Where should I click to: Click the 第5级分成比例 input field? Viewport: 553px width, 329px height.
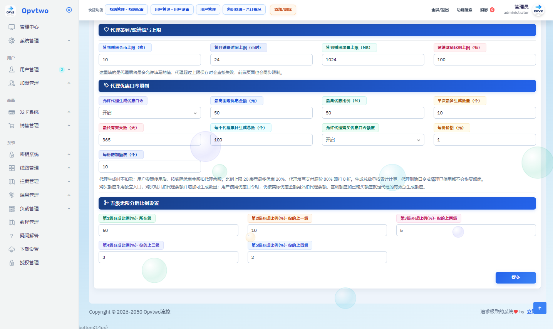(x=317, y=257)
